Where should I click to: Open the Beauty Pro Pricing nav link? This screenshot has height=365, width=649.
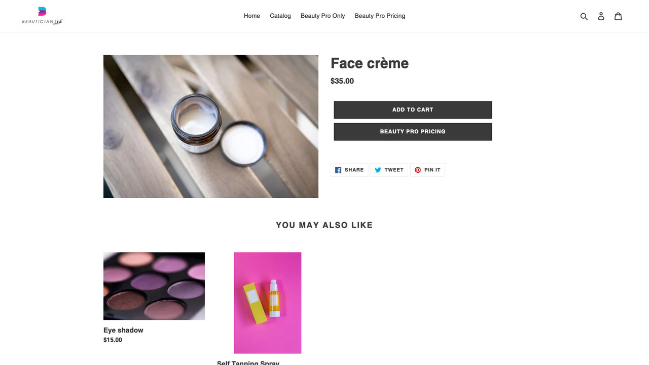pyautogui.click(x=380, y=16)
